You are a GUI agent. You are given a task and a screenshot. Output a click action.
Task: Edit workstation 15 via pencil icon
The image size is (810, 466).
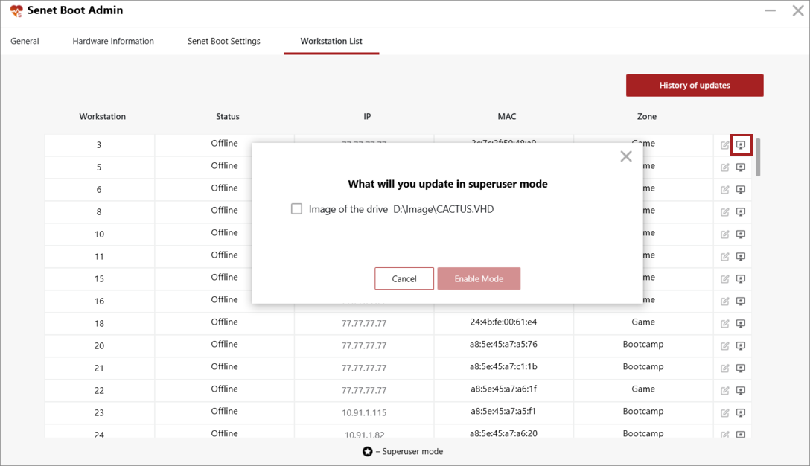coord(725,279)
